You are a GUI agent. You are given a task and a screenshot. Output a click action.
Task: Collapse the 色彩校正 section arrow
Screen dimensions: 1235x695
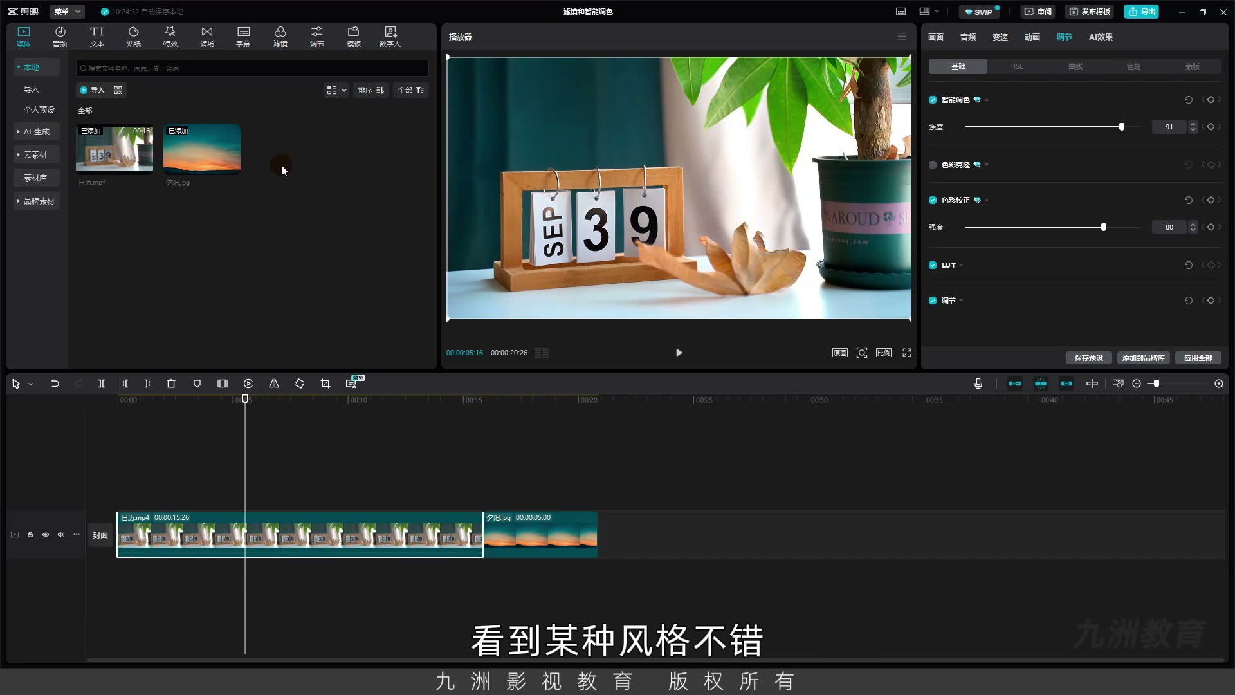(x=987, y=201)
